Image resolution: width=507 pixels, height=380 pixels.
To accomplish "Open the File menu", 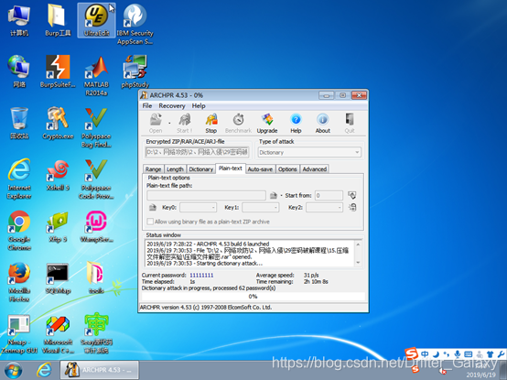I will point(147,105).
